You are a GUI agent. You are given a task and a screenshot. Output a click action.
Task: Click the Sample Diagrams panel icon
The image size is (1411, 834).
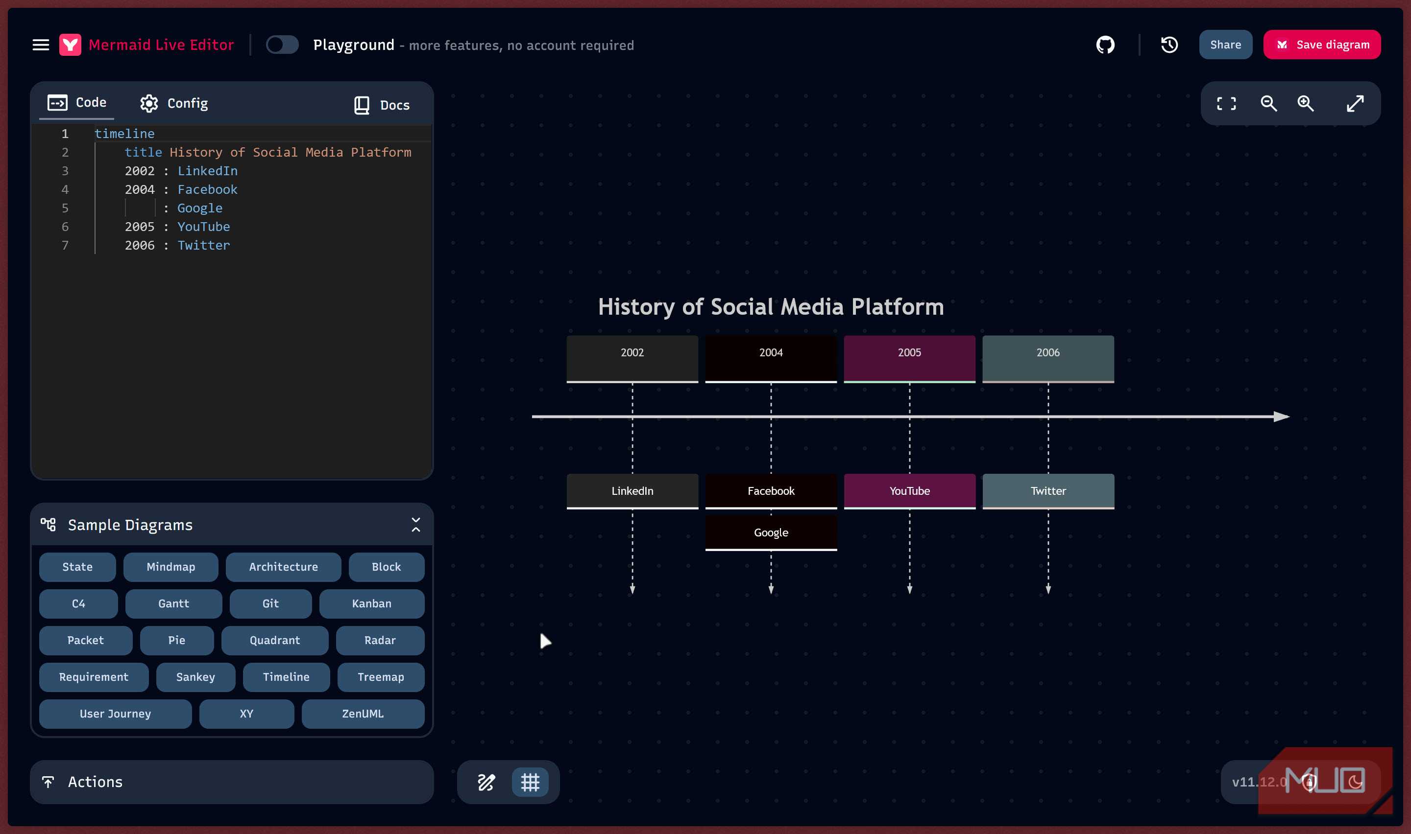click(x=49, y=525)
